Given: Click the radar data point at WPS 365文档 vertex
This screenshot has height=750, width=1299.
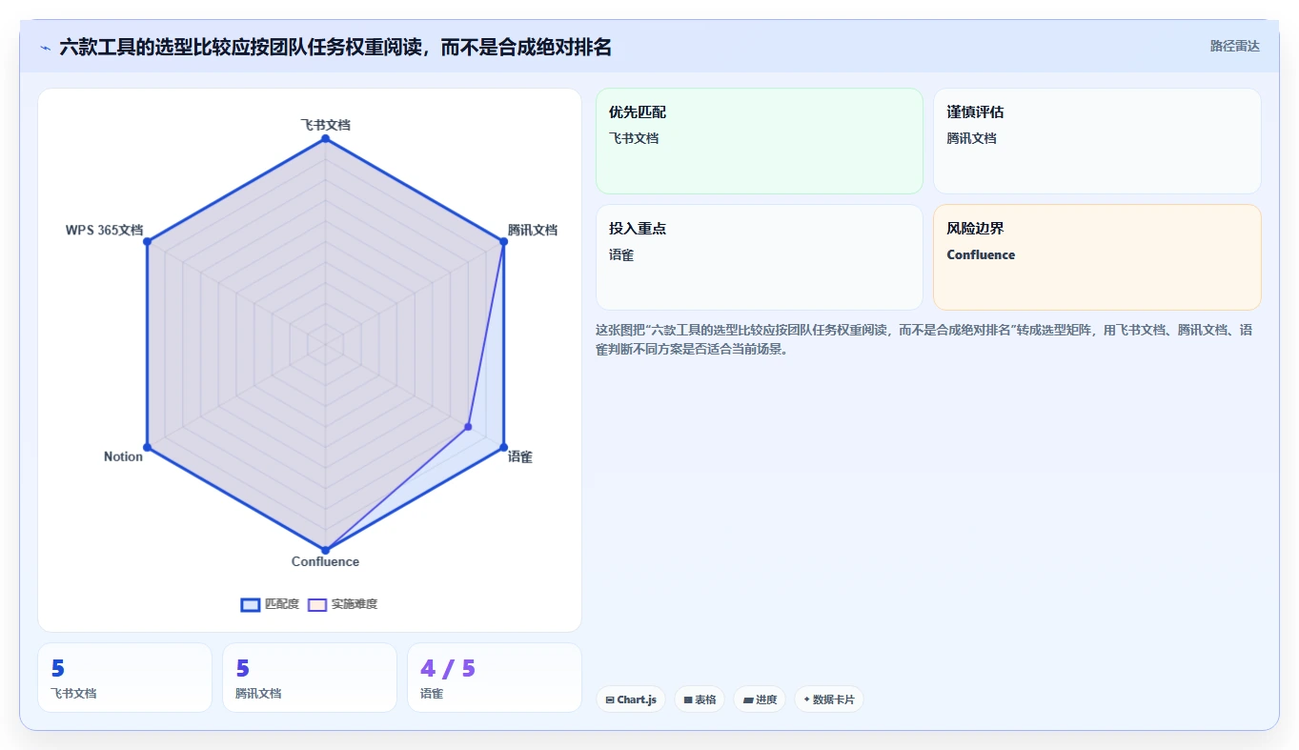Looking at the screenshot, I should (x=147, y=242).
